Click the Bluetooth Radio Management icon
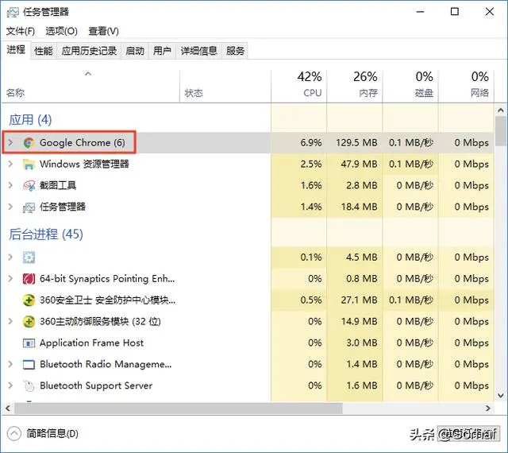The height and width of the screenshot is (453, 508). pos(29,365)
